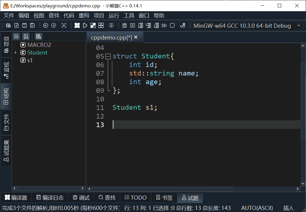Click the Run (play) toolbar icon
This screenshot has height=212, width=306.
85,26
